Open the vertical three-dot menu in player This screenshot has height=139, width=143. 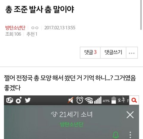(130, 135)
